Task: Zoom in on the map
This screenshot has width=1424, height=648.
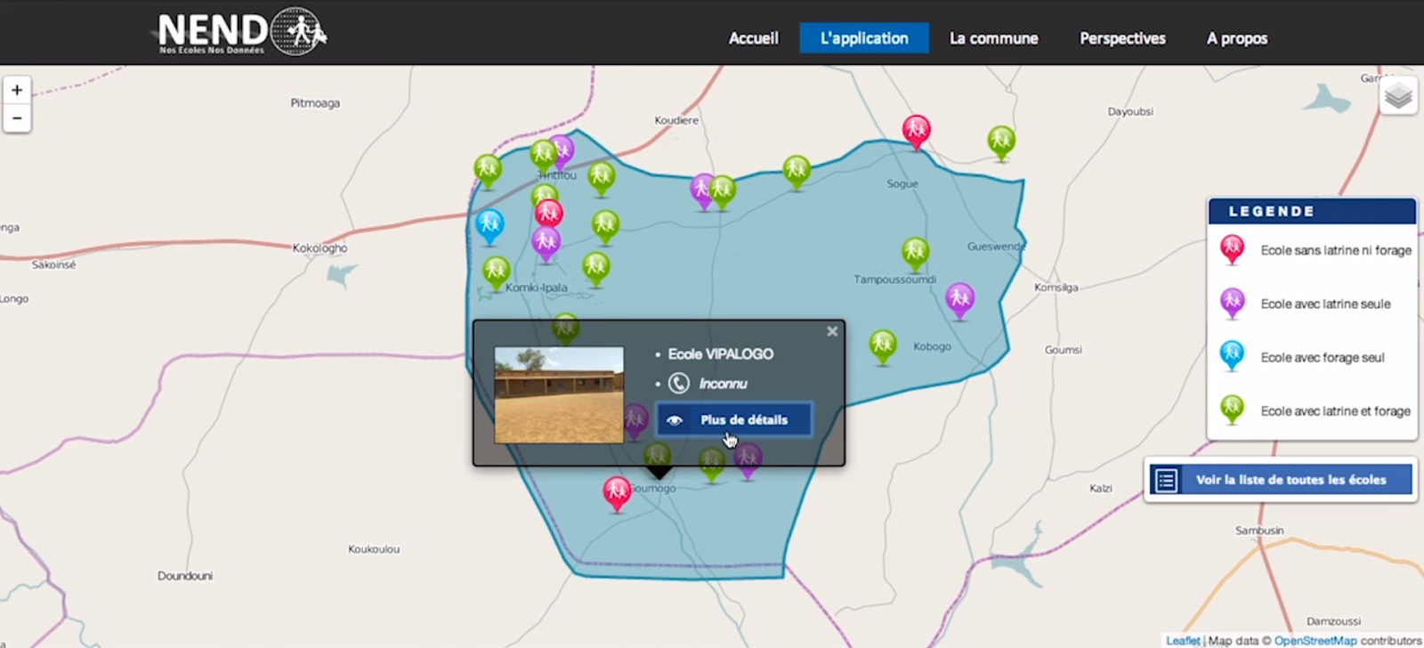Action: 17,90
